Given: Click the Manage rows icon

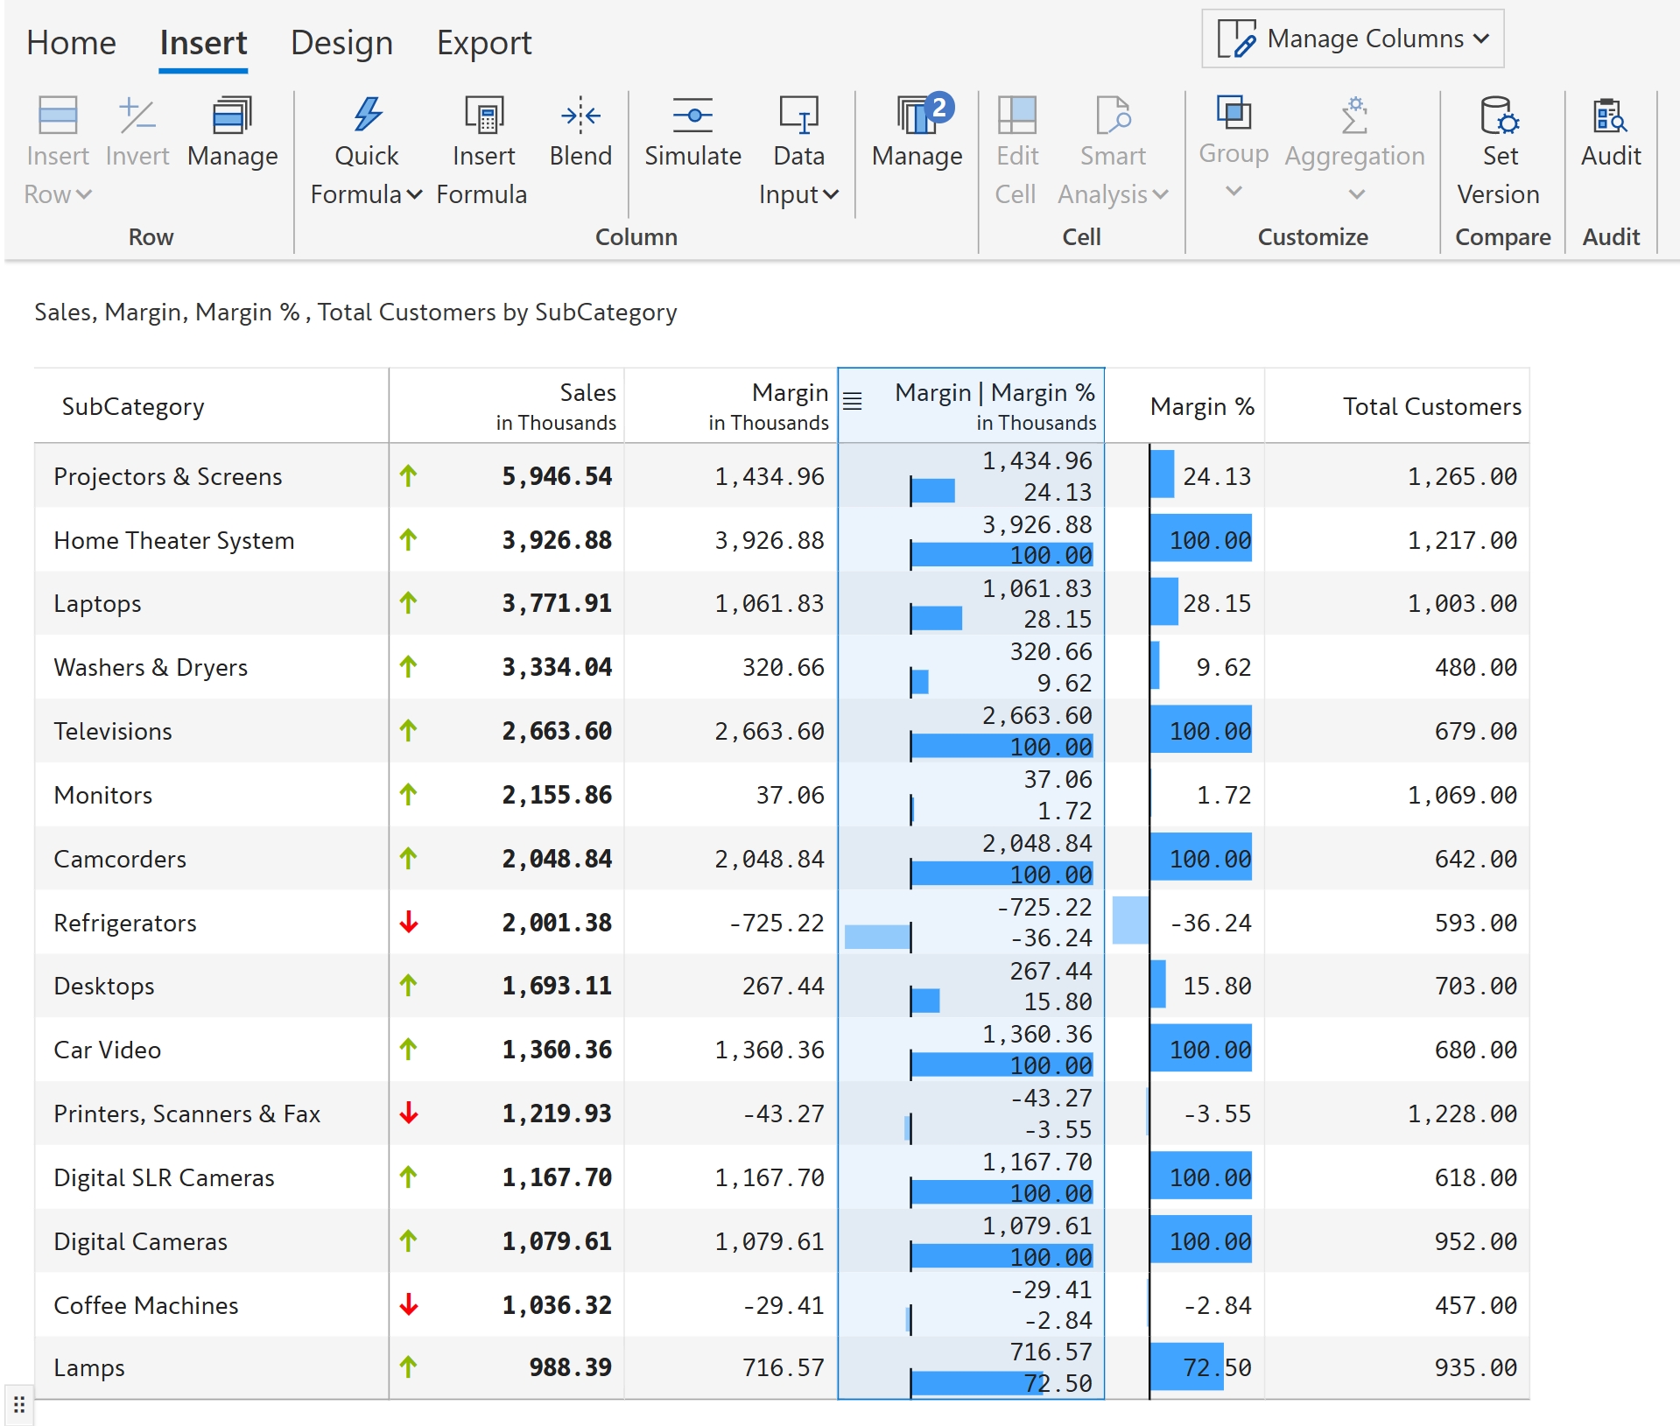Looking at the screenshot, I should [x=232, y=116].
